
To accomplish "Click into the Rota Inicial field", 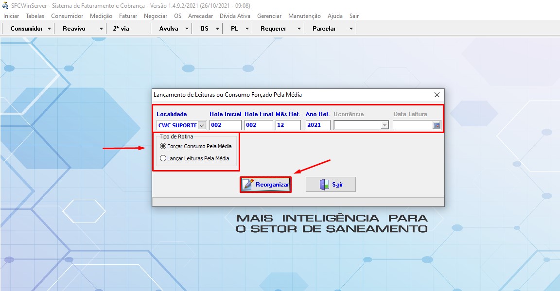I will coord(225,125).
